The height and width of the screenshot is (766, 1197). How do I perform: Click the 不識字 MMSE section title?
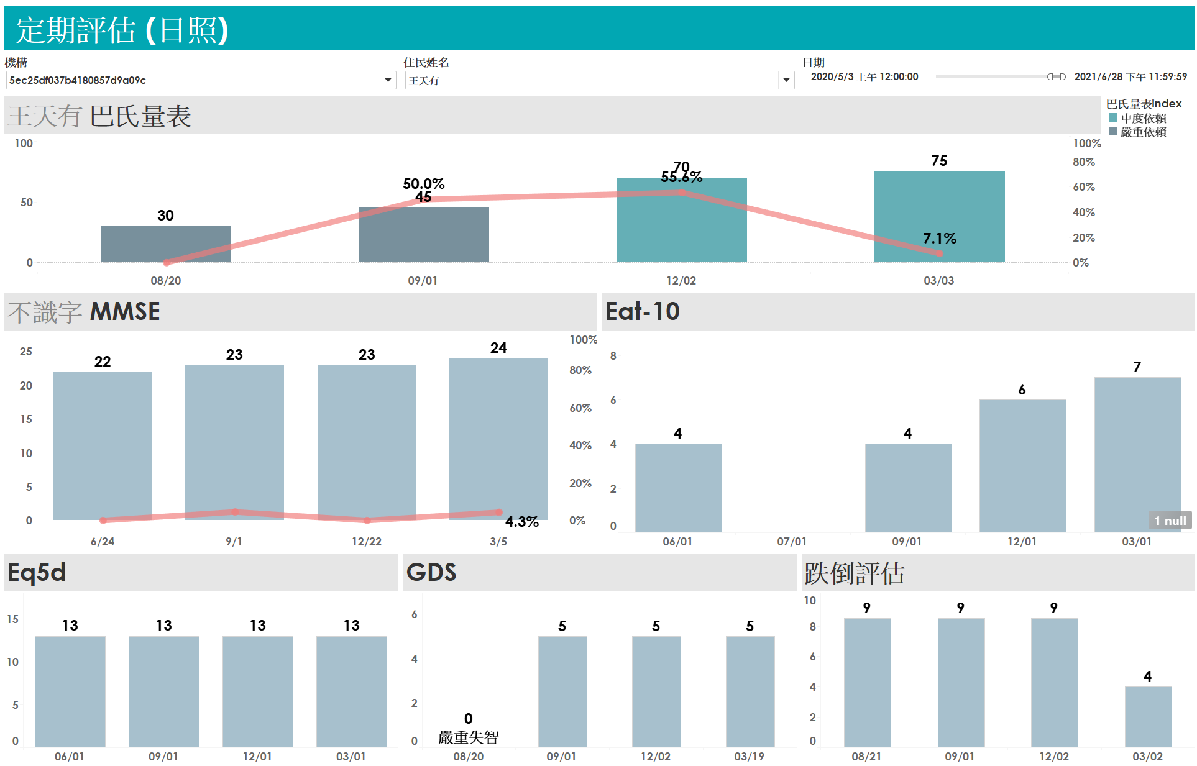click(84, 311)
